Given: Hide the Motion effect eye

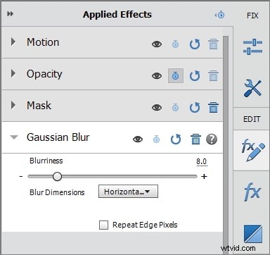Looking at the screenshot, I should click(x=157, y=44).
